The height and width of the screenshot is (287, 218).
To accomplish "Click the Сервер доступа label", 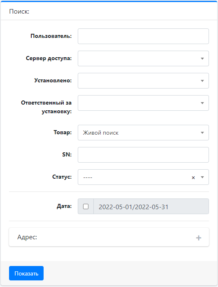I will coord(49,58).
